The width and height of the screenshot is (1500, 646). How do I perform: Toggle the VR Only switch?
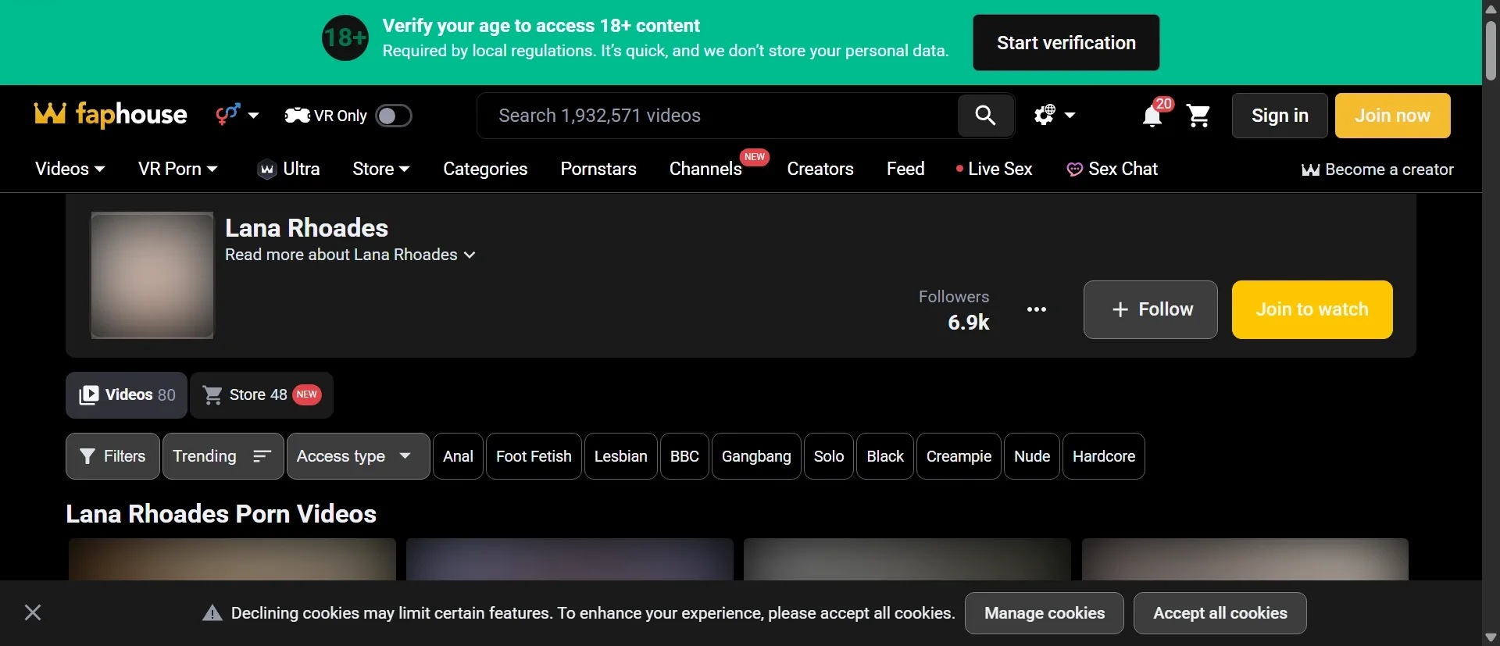(x=393, y=116)
